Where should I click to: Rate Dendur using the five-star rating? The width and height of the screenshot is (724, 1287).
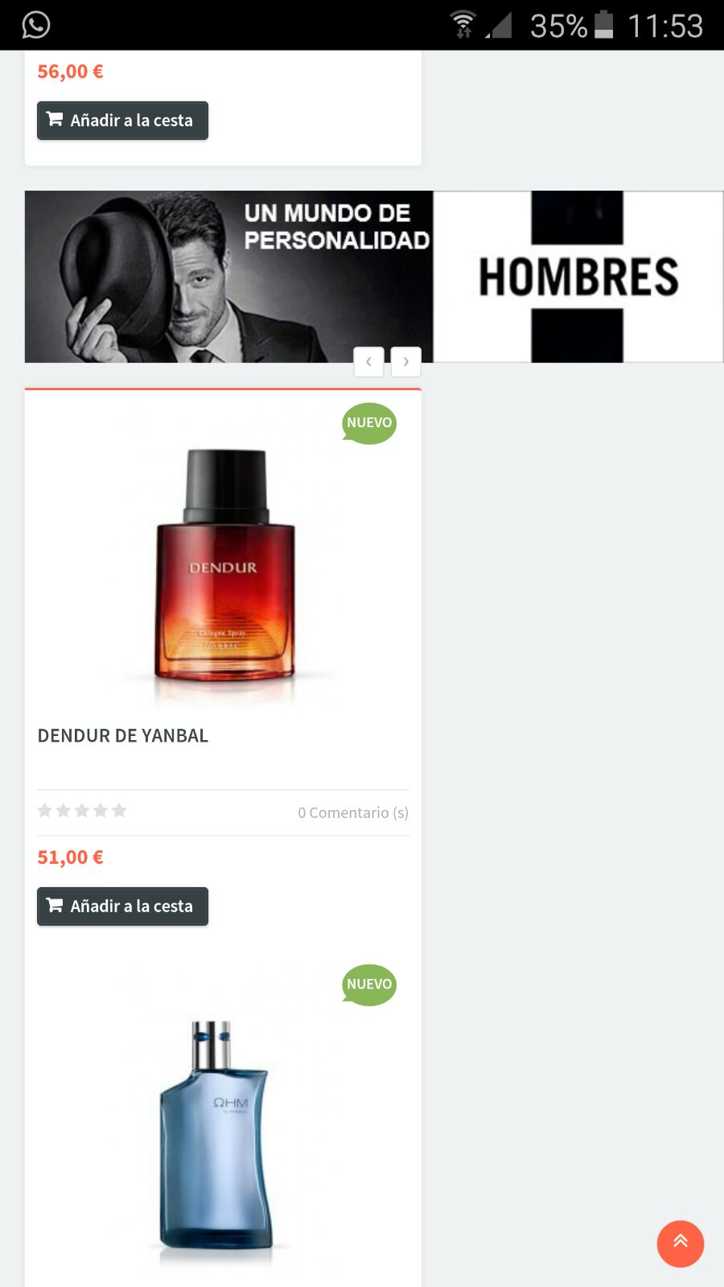point(82,810)
